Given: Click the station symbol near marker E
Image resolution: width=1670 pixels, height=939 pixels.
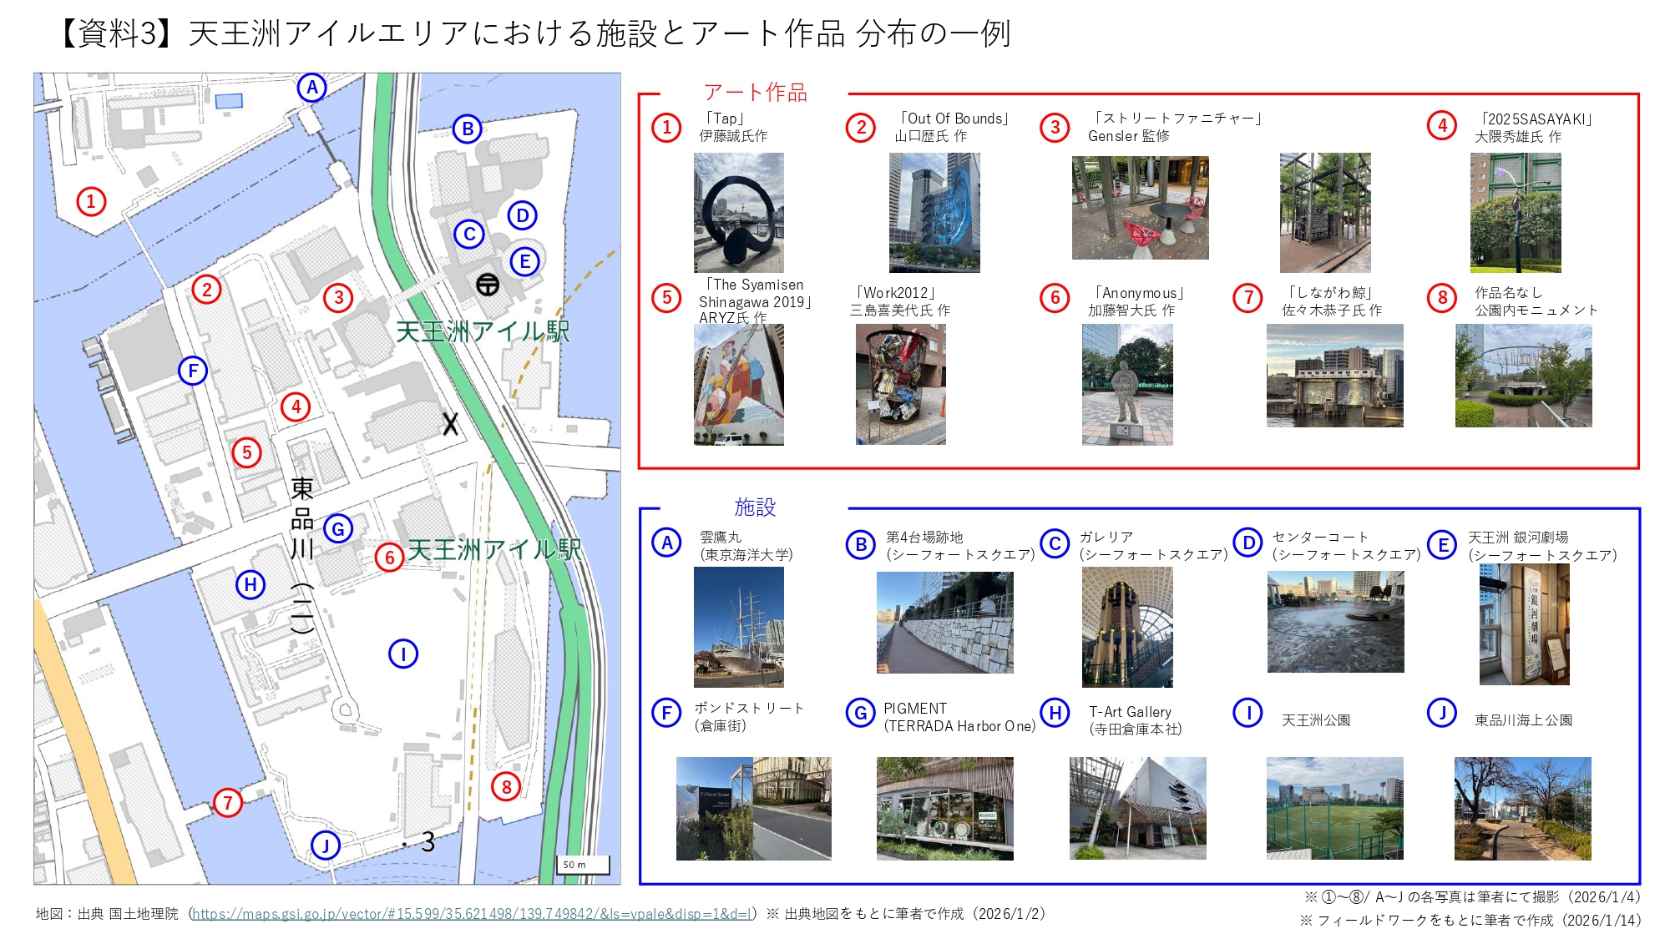Looking at the screenshot, I should click(488, 285).
